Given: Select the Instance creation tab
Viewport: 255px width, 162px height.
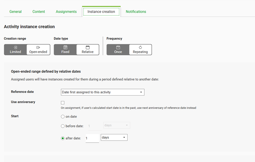Looking at the screenshot, I should click(101, 12).
